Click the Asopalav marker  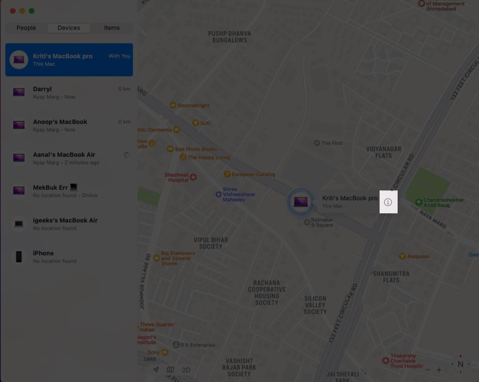(403, 256)
